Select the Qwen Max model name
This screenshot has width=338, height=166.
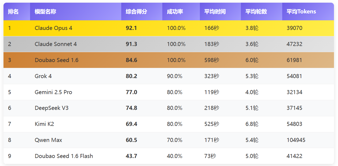point(48,140)
